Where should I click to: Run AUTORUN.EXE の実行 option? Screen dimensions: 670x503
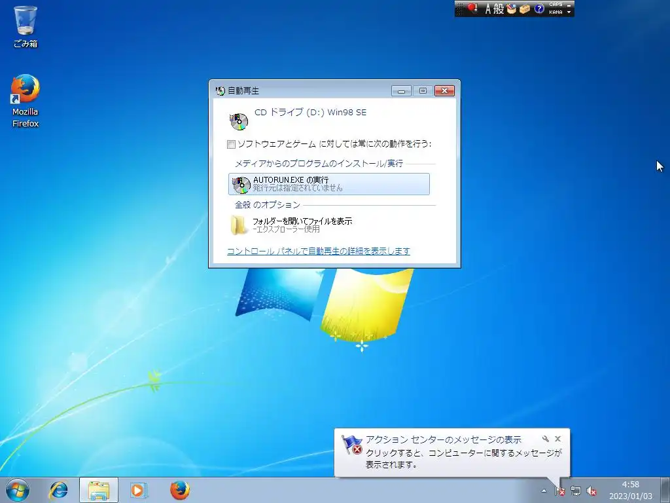click(329, 184)
